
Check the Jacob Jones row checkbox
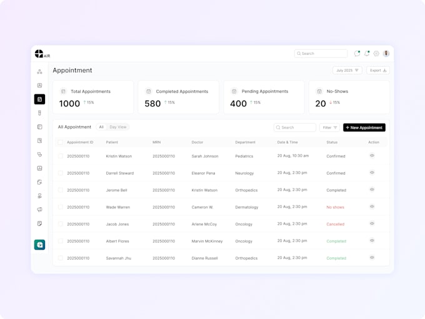click(x=61, y=224)
